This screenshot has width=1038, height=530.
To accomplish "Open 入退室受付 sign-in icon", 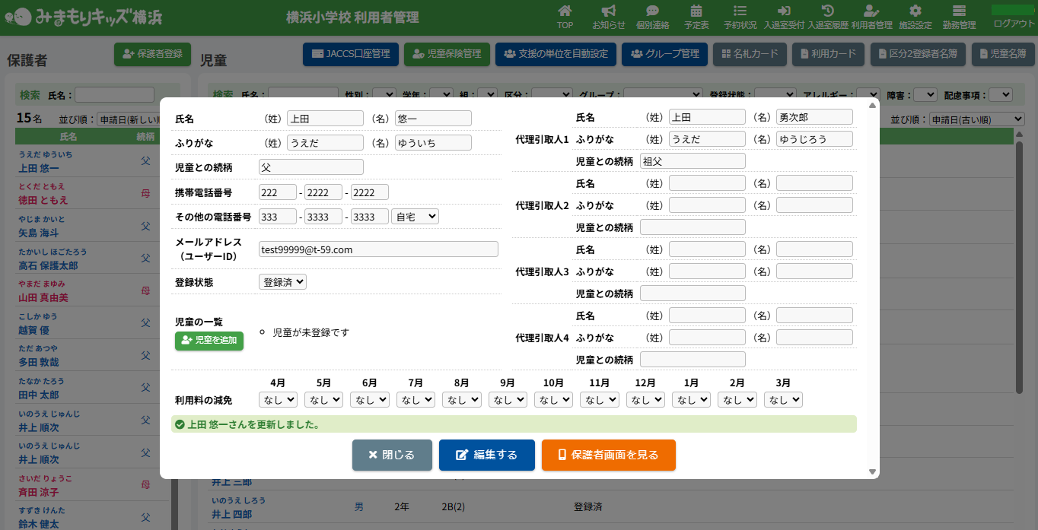I will pos(783,11).
